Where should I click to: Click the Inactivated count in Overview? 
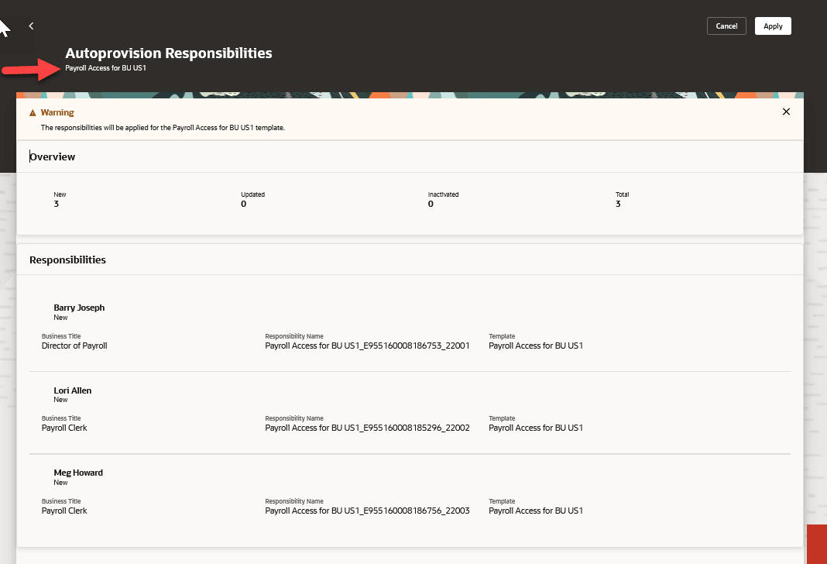pos(431,204)
